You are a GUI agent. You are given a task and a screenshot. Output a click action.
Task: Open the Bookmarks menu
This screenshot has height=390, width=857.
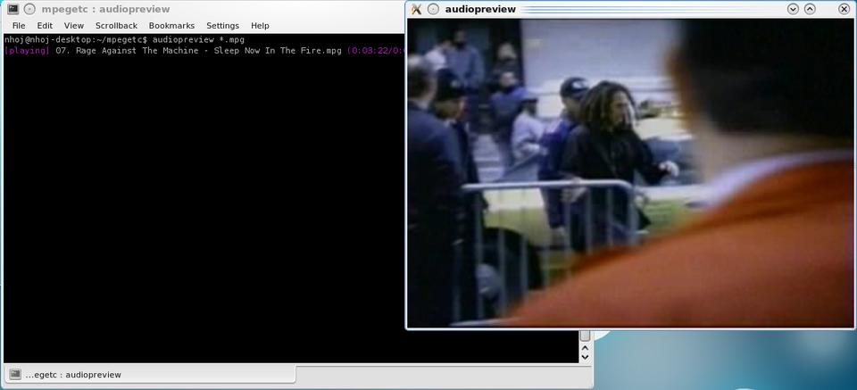click(x=171, y=26)
